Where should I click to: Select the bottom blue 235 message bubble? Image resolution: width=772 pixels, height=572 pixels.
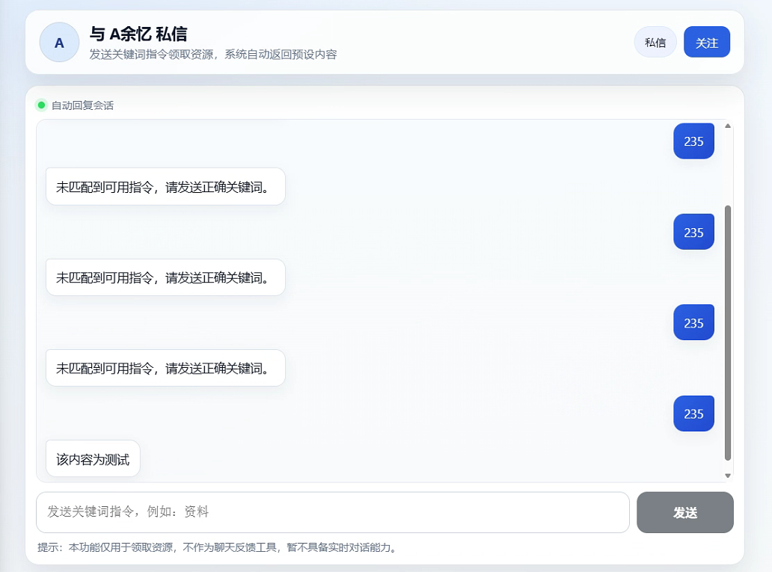tap(693, 413)
